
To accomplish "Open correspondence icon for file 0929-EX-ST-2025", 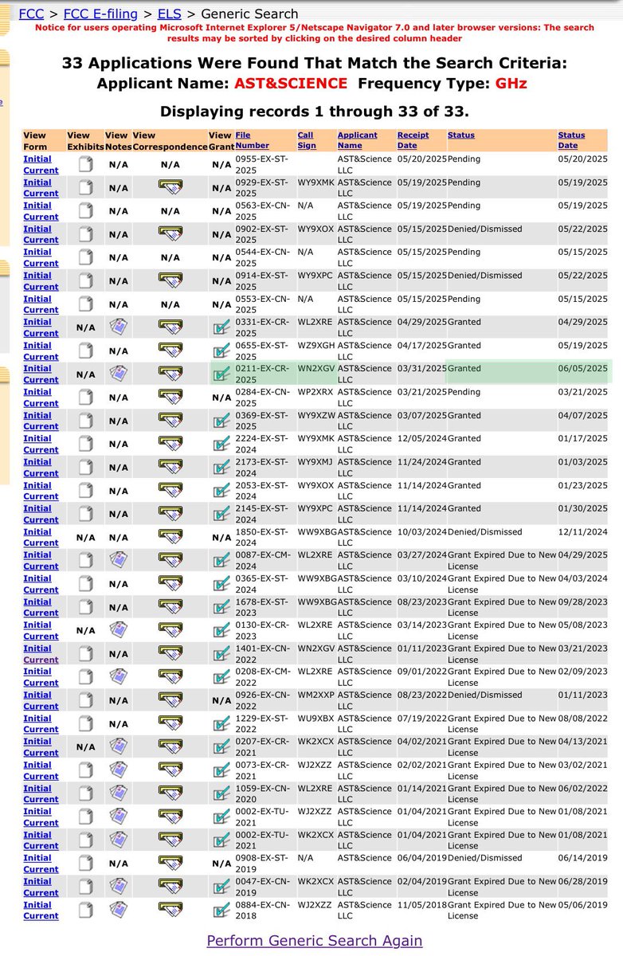I will 170,188.
